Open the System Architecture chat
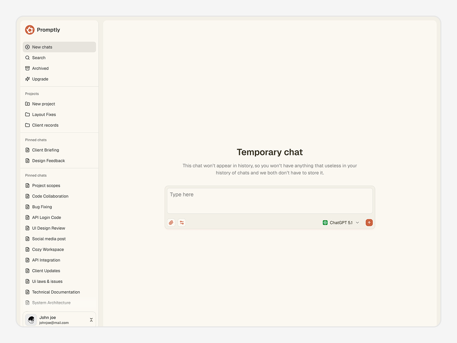The width and height of the screenshot is (457, 343). pyautogui.click(x=60, y=303)
